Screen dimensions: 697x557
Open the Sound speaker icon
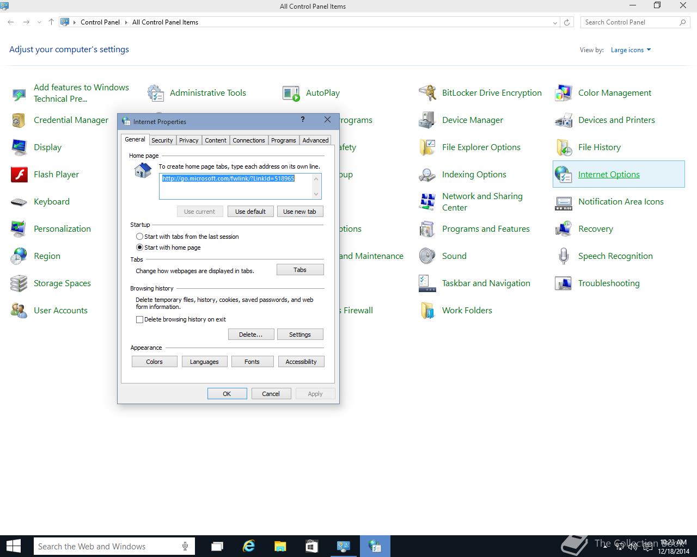pyautogui.click(x=427, y=256)
